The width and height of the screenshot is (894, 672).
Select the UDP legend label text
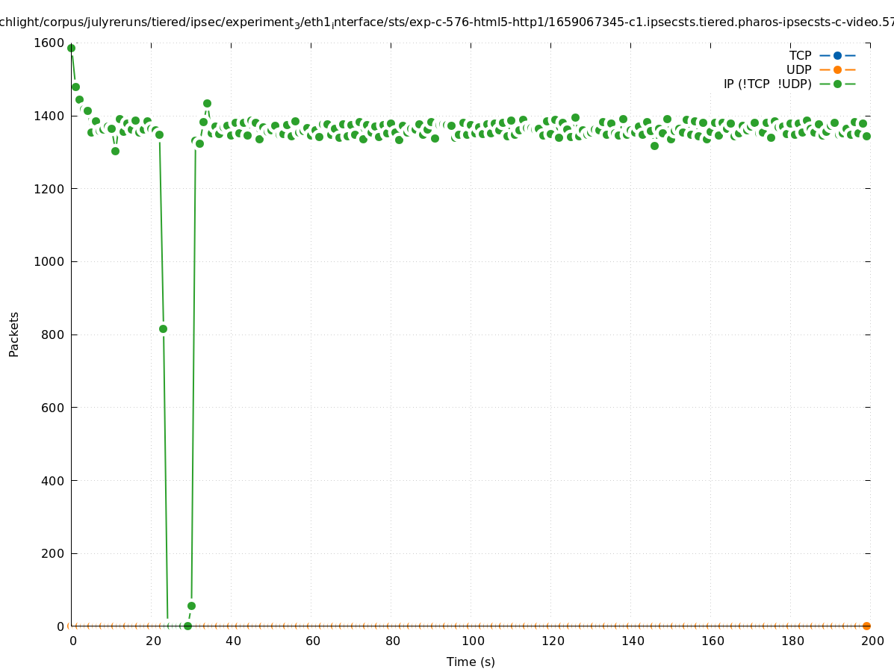click(x=798, y=69)
